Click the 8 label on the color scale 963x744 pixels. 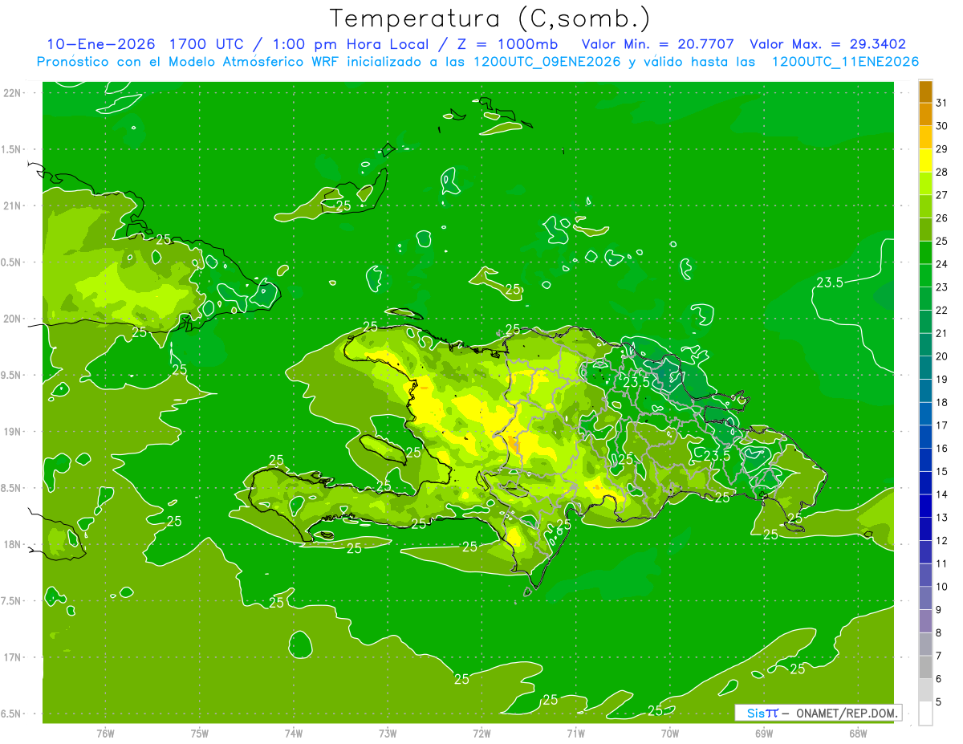point(939,632)
